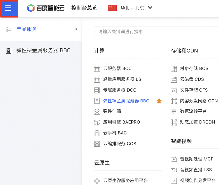Click the 弹性伸缩 icon
This screenshot has width=219, height=185.
[x=97, y=112]
